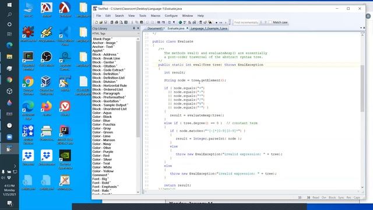373x210 pixels.
Task: Open the Edit menu
Action: pyautogui.click(x=108, y=16)
